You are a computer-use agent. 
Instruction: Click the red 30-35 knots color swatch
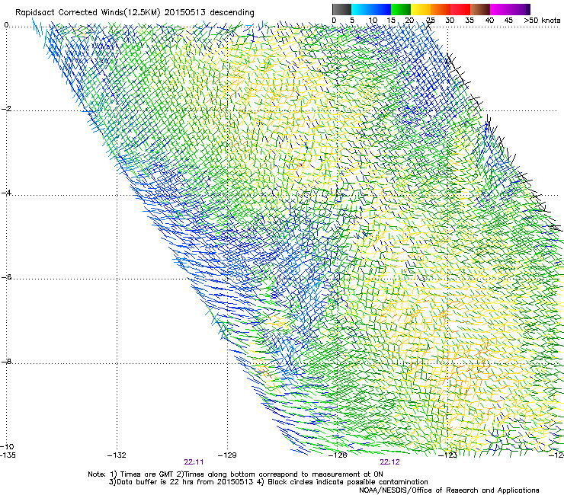click(460, 9)
